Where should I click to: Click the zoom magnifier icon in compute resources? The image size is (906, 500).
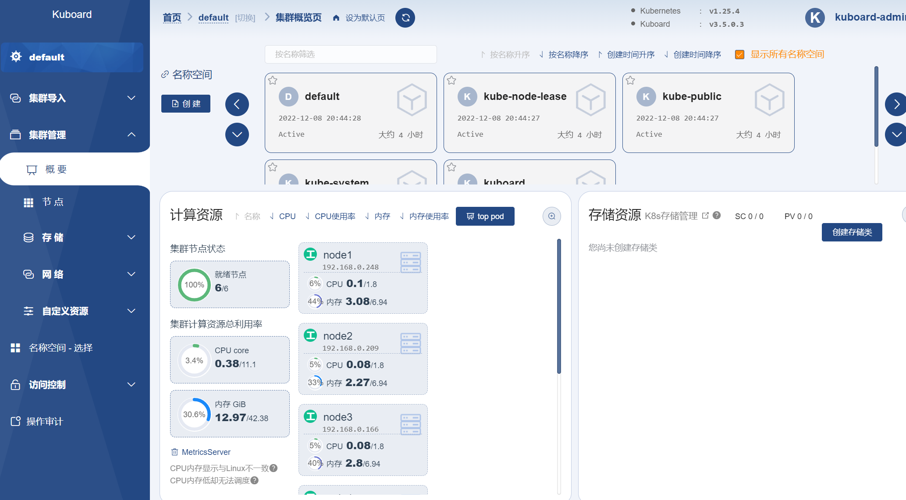[x=551, y=216]
